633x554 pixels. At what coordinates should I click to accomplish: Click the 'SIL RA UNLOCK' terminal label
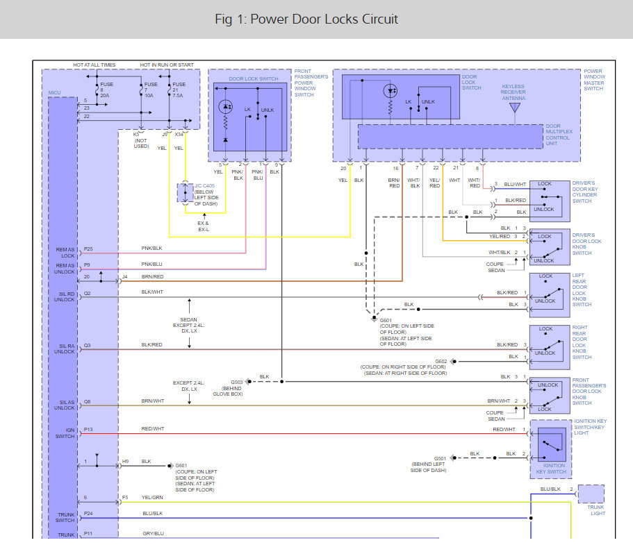[x=64, y=349]
